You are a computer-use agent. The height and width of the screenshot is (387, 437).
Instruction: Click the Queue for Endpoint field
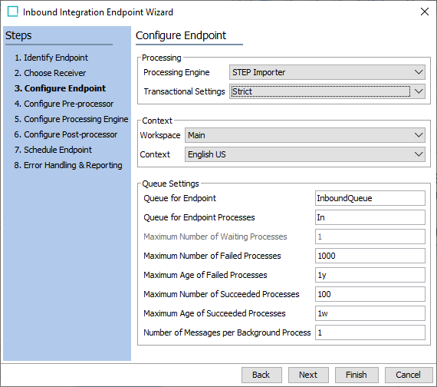click(370, 198)
